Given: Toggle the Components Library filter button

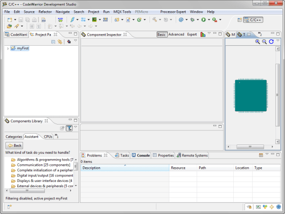Looking at the screenshot, I should tap(69, 128).
